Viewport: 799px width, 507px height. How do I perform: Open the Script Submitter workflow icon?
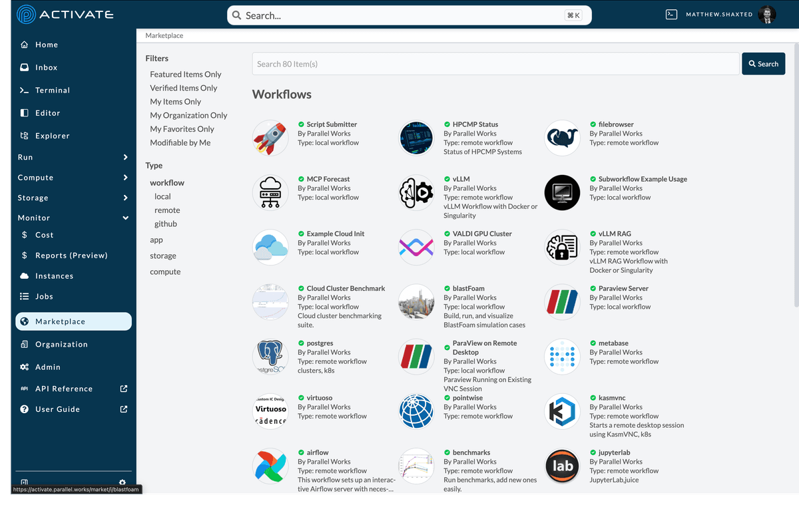click(270, 138)
